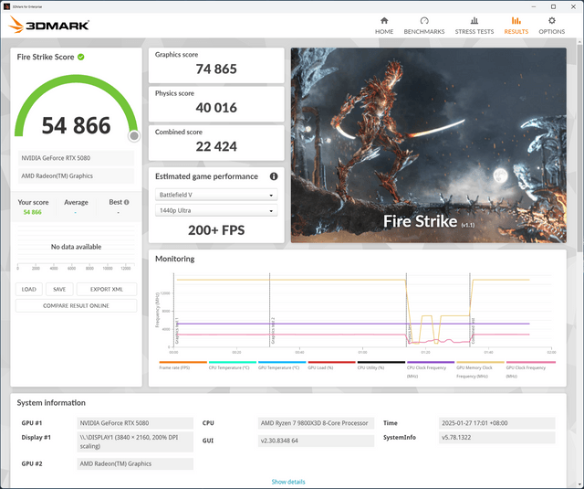Toggle GPU Temperature blue legend swatch
The width and height of the screenshot is (584, 489).
[x=282, y=362]
